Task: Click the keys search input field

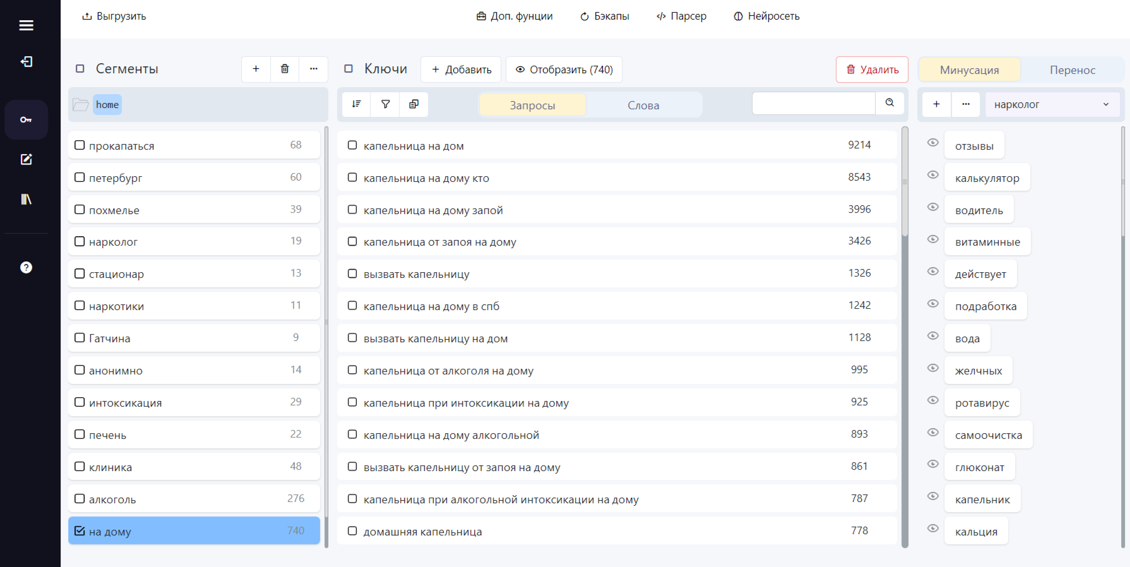Action: (x=814, y=103)
